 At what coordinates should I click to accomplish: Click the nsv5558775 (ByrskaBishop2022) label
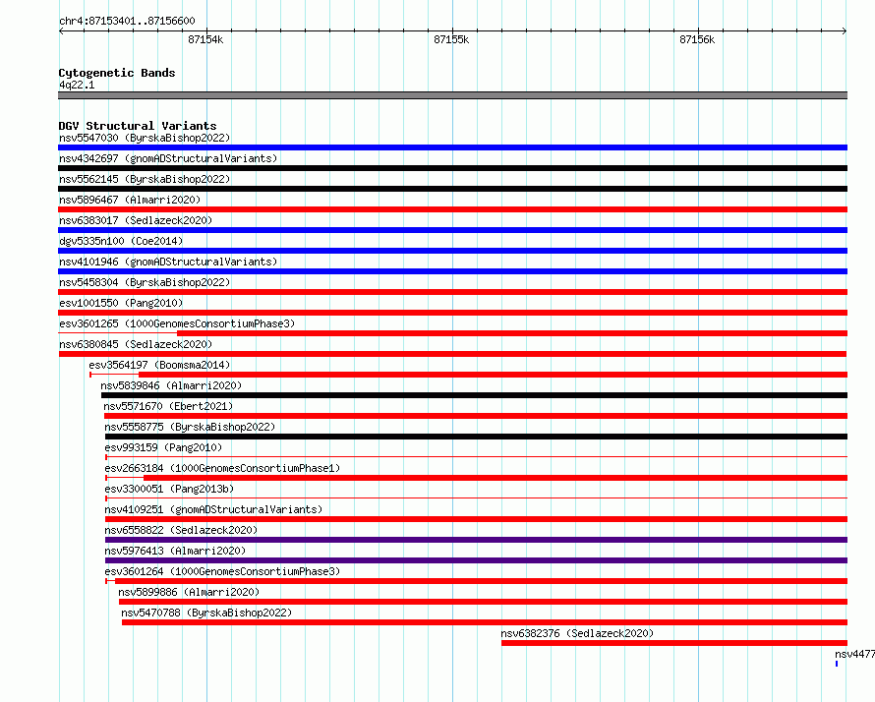pos(190,427)
